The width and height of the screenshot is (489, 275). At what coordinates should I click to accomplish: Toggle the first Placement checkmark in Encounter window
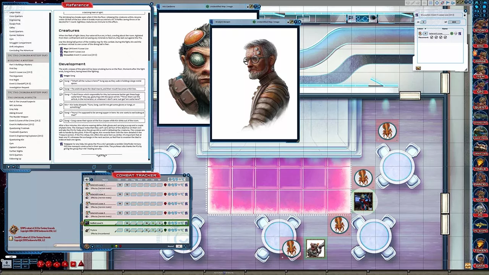pyautogui.click(x=432, y=37)
